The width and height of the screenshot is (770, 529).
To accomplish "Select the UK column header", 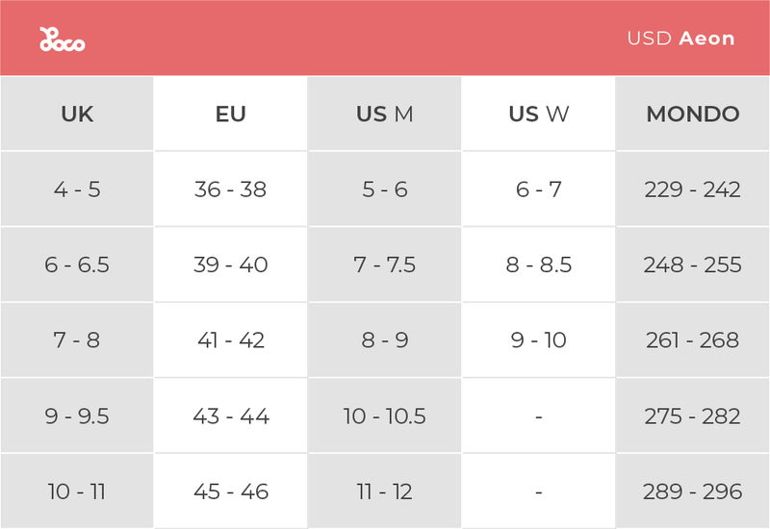I will click(x=77, y=114).
